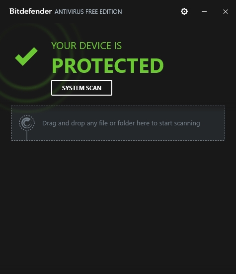Open settings via the gear icon
Screen dimensions: 236x274
[x=184, y=11]
